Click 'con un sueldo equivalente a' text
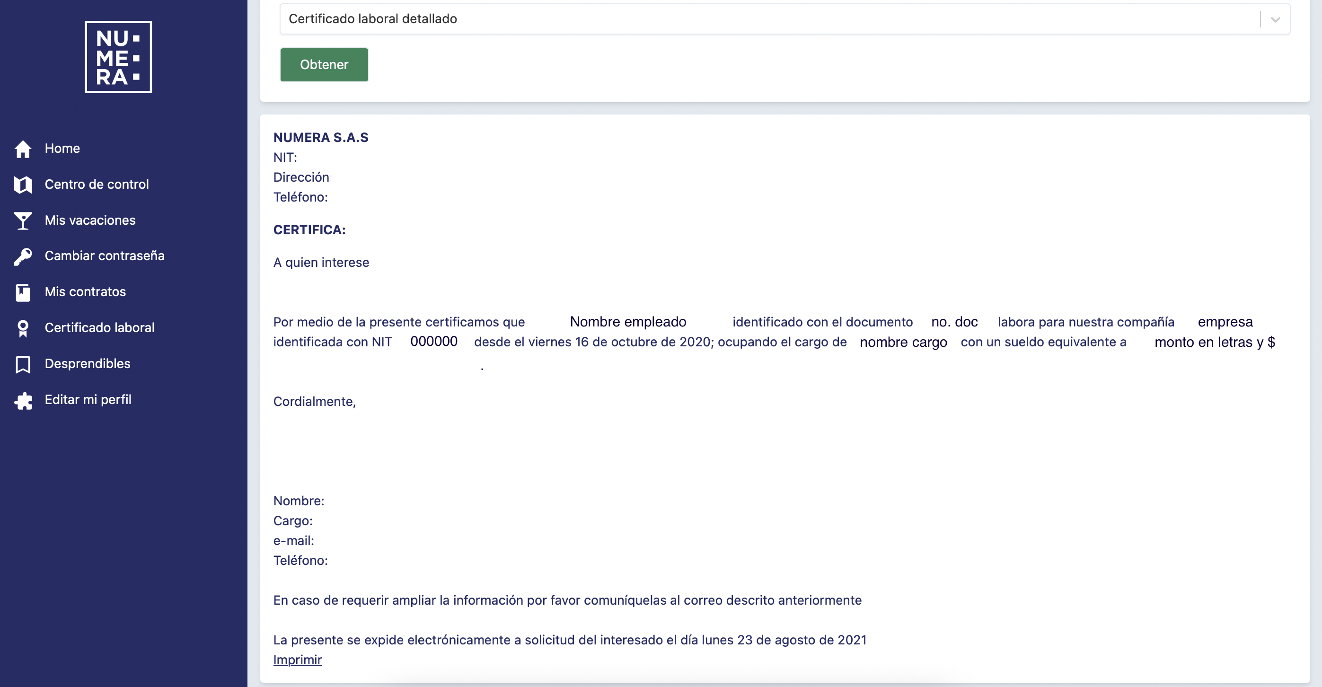 point(1043,342)
